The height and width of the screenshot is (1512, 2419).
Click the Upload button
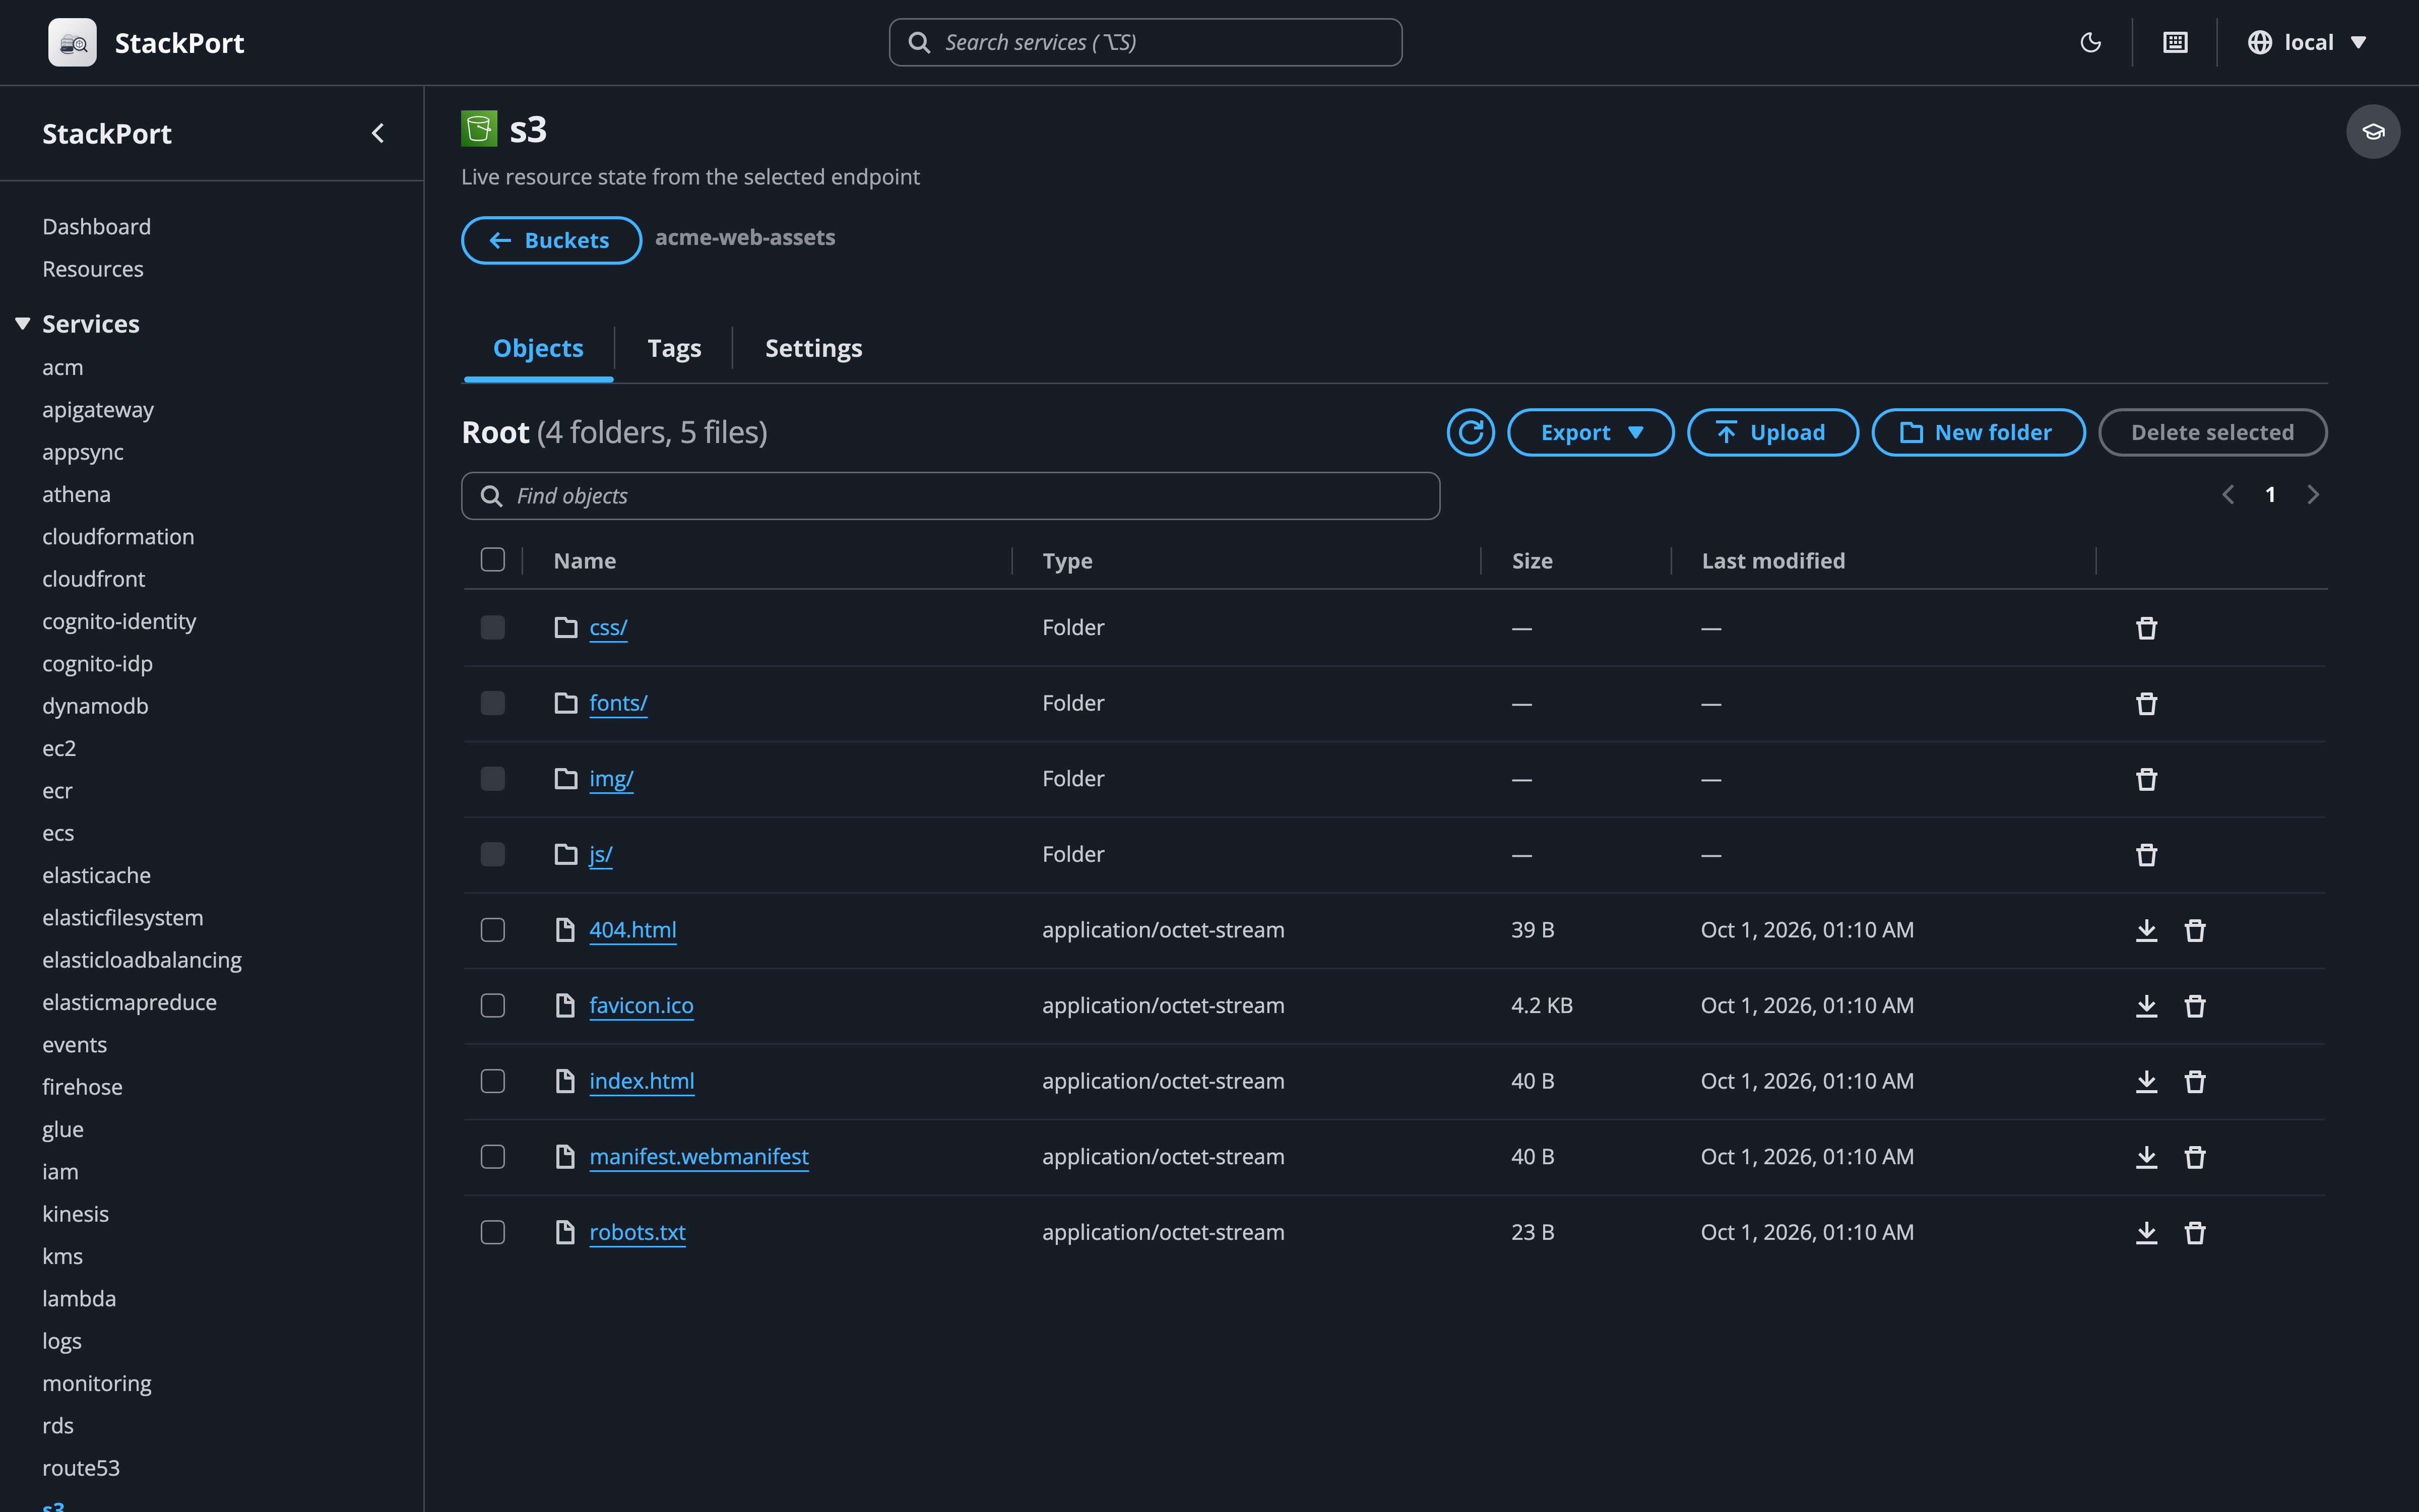click(1772, 432)
